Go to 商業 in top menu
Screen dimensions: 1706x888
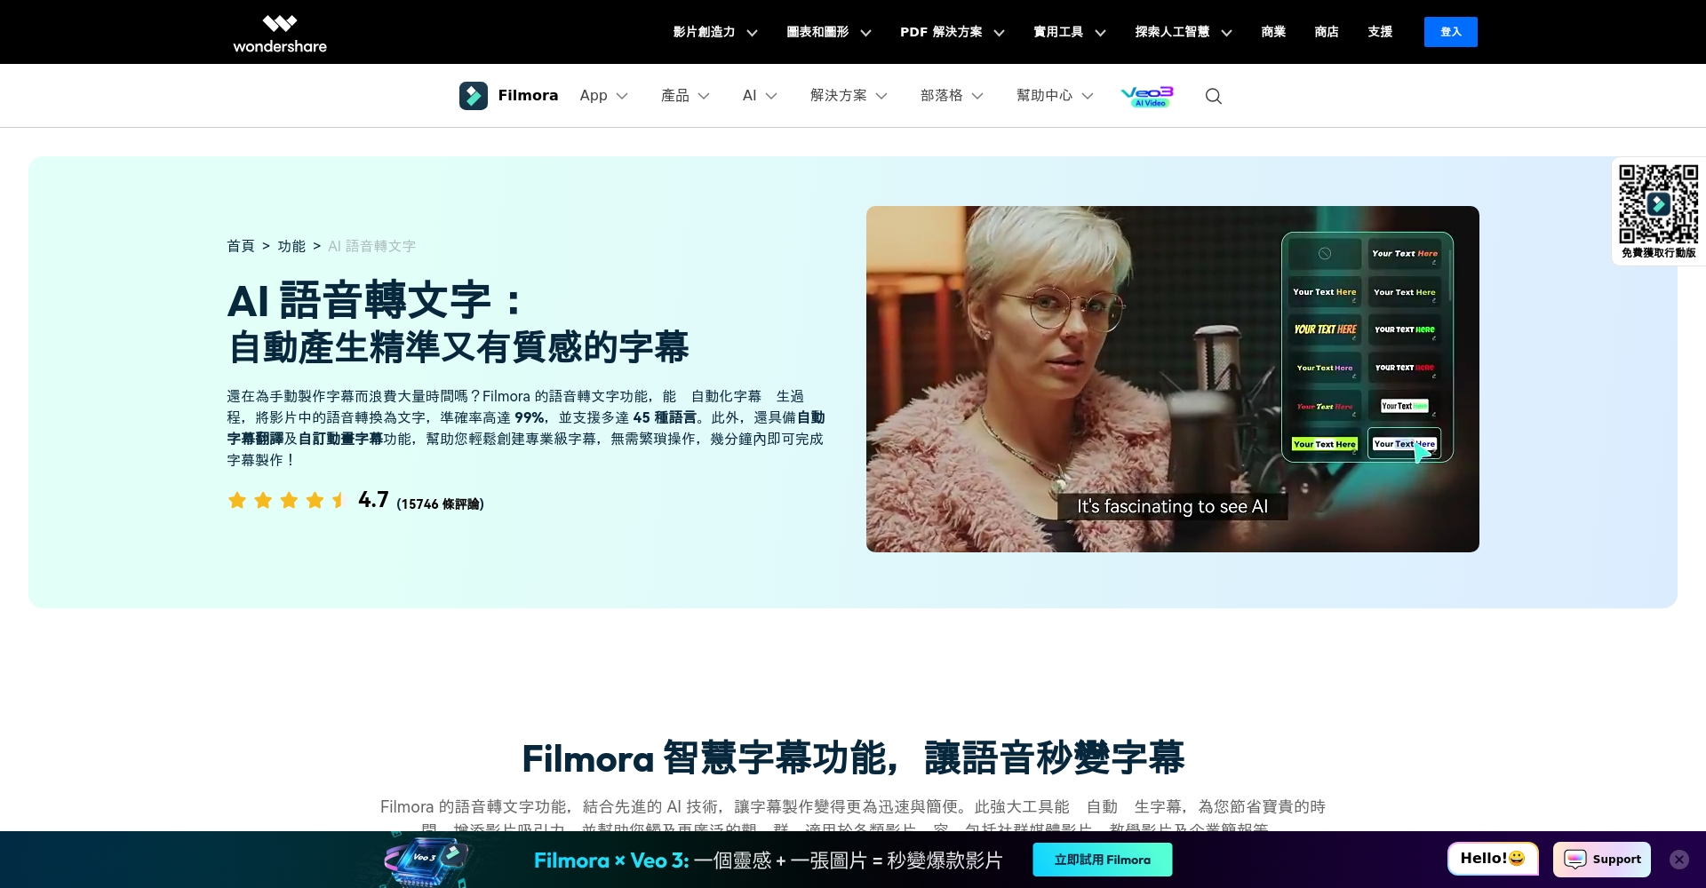[x=1273, y=32]
